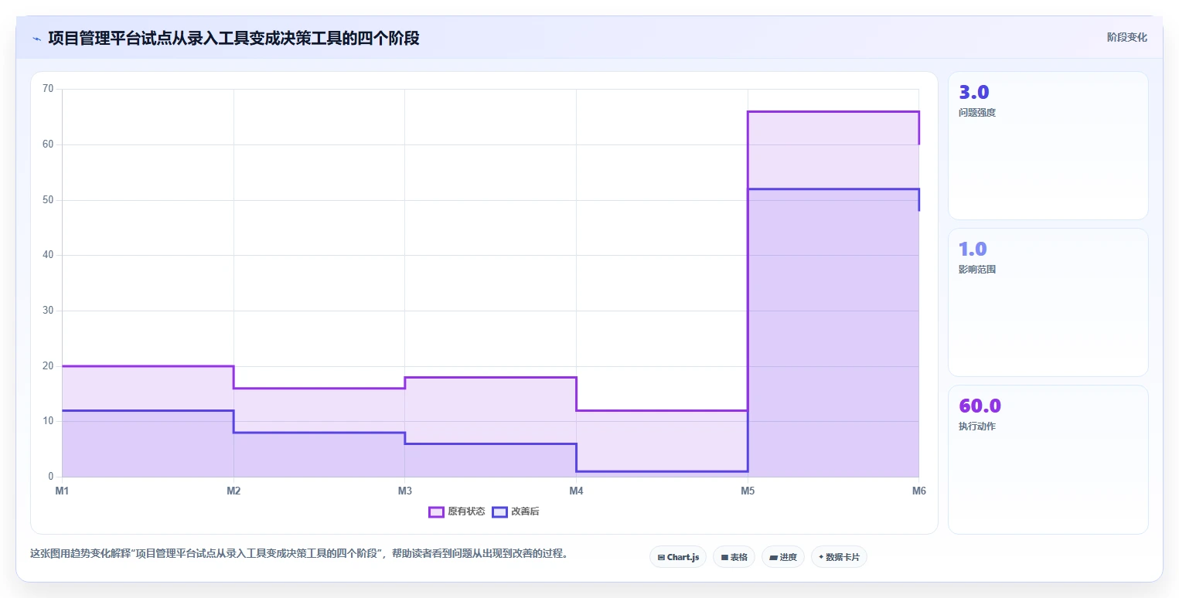Click the lightning icon beside the title
Screen dimensions: 1179x598
pyautogui.click(x=36, y=38)
